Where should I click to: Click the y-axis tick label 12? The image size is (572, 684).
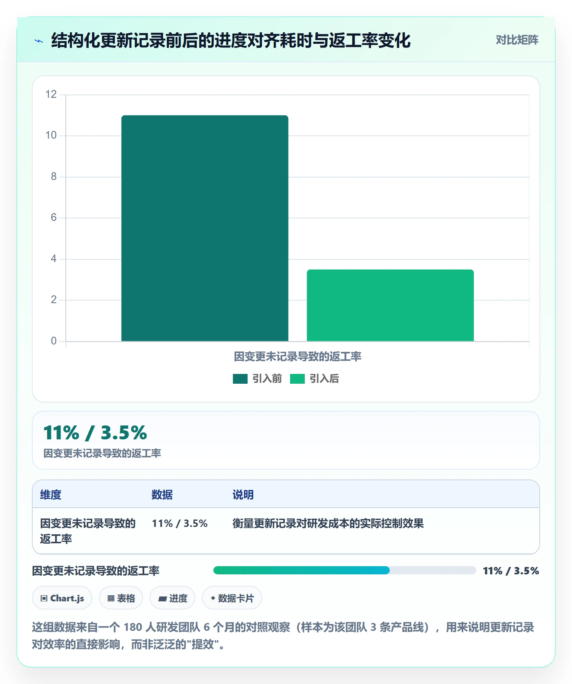click(51, 94)
